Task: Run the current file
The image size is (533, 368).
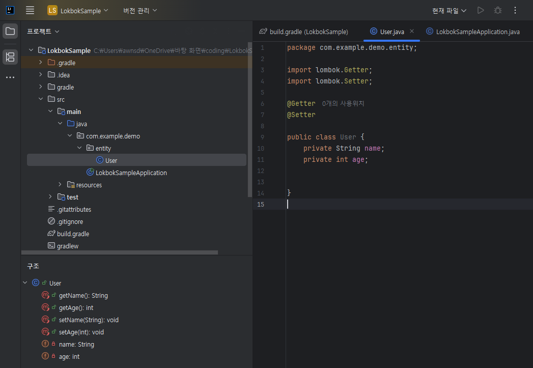Action: pyautogui.click(x=481, y=10)
